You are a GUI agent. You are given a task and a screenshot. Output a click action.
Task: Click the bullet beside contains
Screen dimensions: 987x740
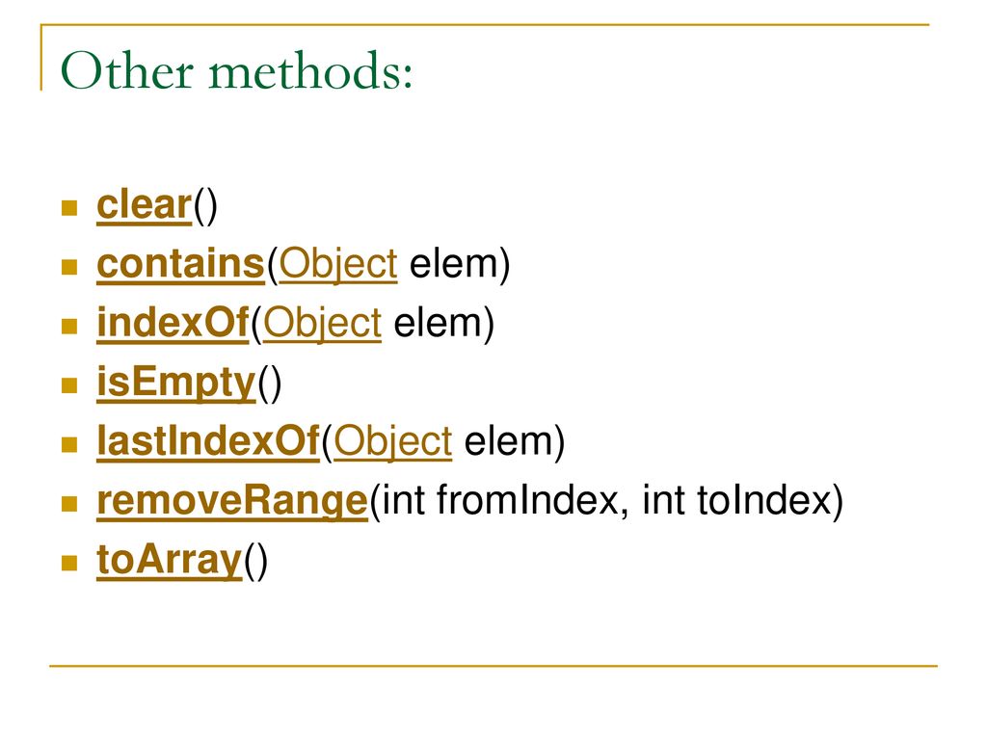(69, 267)
